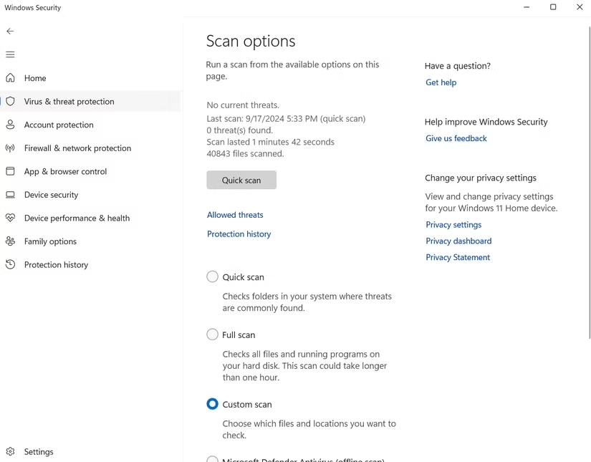This screenshot has height=462, width=591.
Task: View Protection history from the scan page
Action: pyautogui.click(x=239, y=234)
